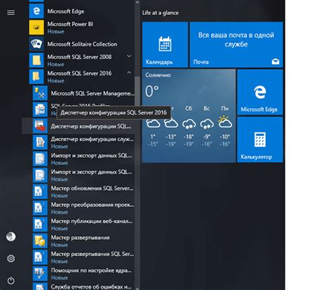Open Microsoft Solitaire Collection cards icon

tap(37, 44)
